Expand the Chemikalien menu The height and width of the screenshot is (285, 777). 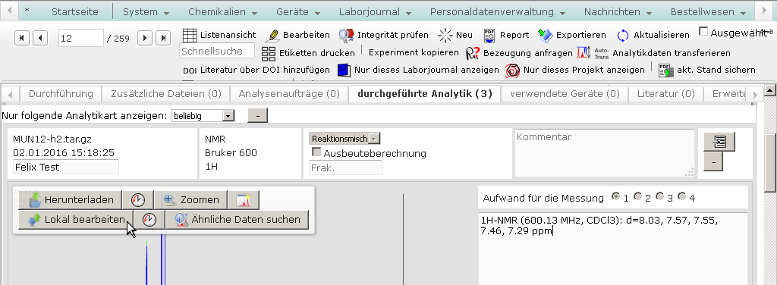click(222, 12)
